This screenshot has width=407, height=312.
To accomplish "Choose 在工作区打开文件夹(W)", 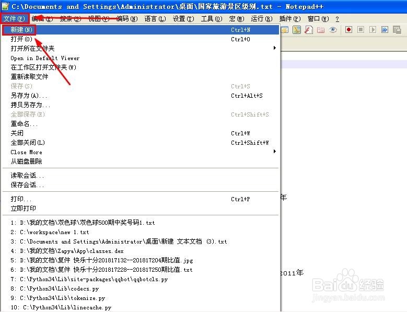I will pos(141,67).
